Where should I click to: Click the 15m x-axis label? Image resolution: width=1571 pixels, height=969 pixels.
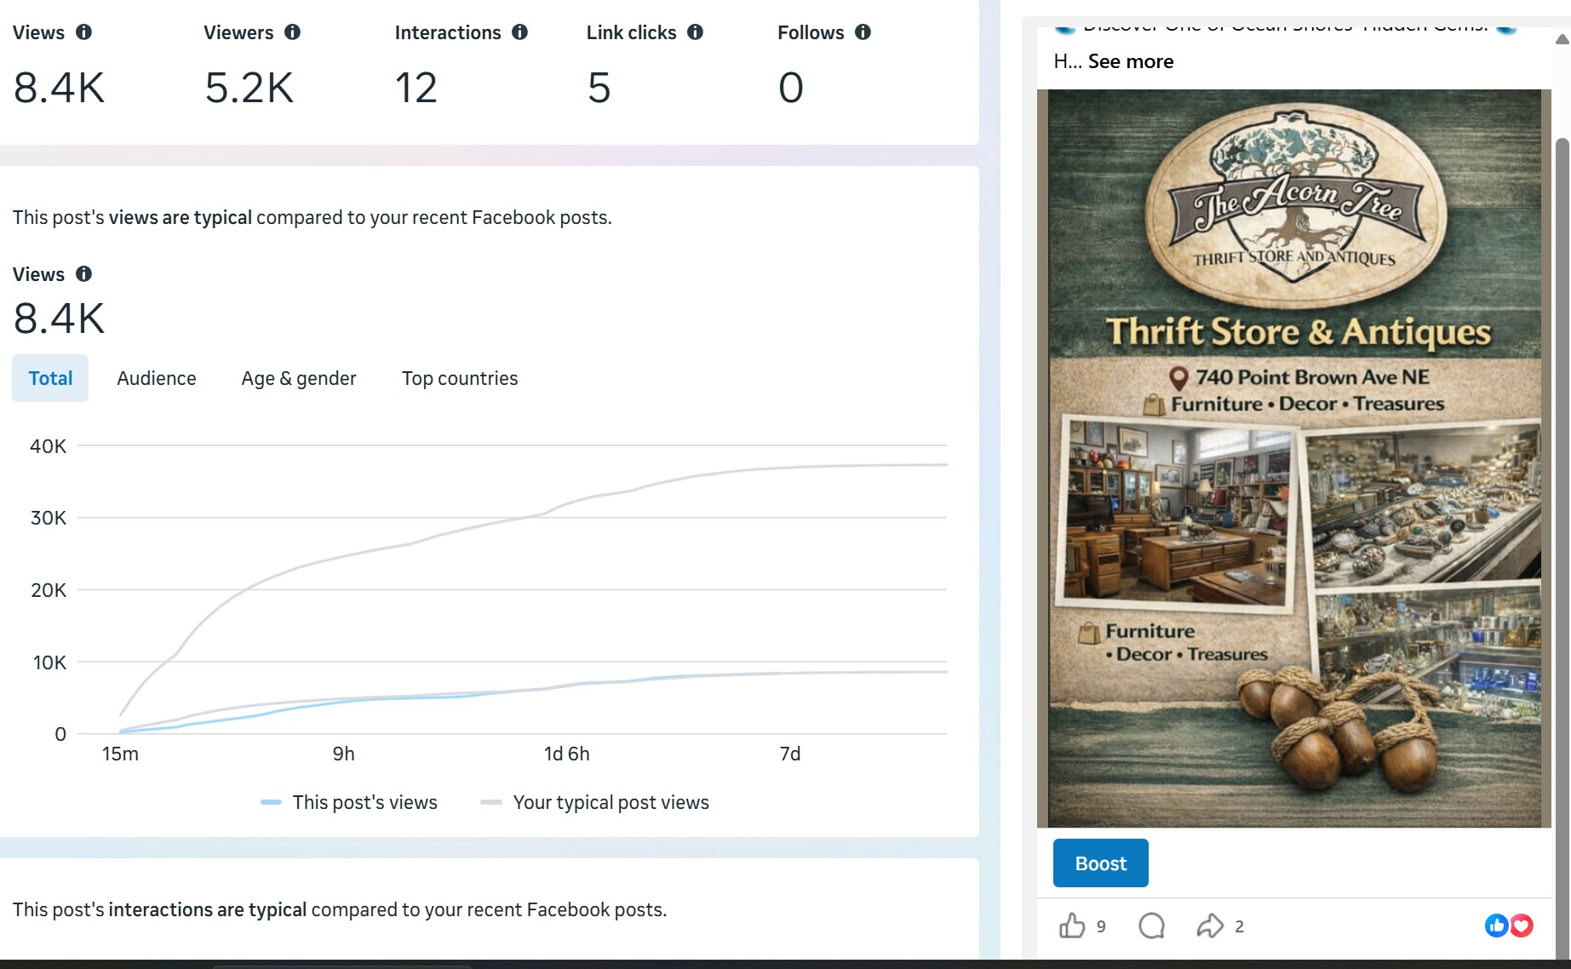point(120,754)
